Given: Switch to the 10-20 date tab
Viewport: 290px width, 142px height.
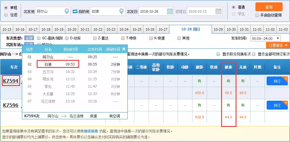Looking at the screenshot, I should [72, 30].
